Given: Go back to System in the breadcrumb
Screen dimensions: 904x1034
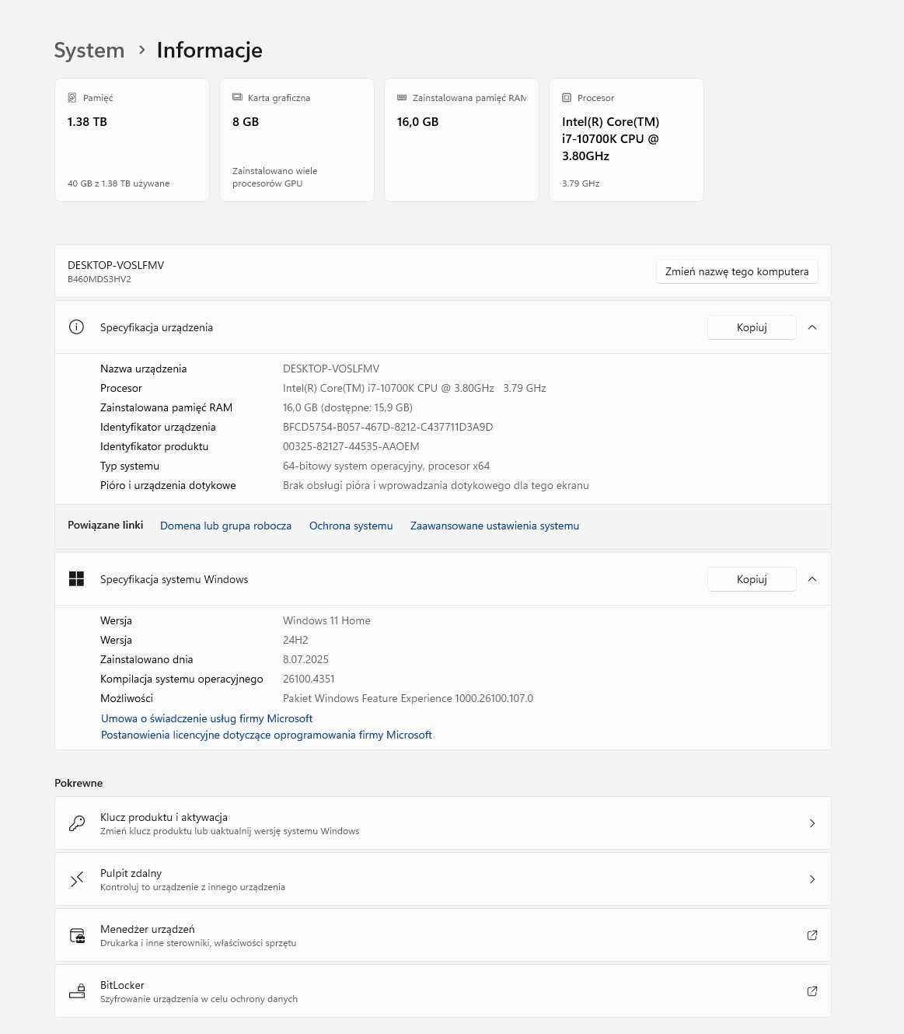Looking at the screenshot, I should point(89,51).
